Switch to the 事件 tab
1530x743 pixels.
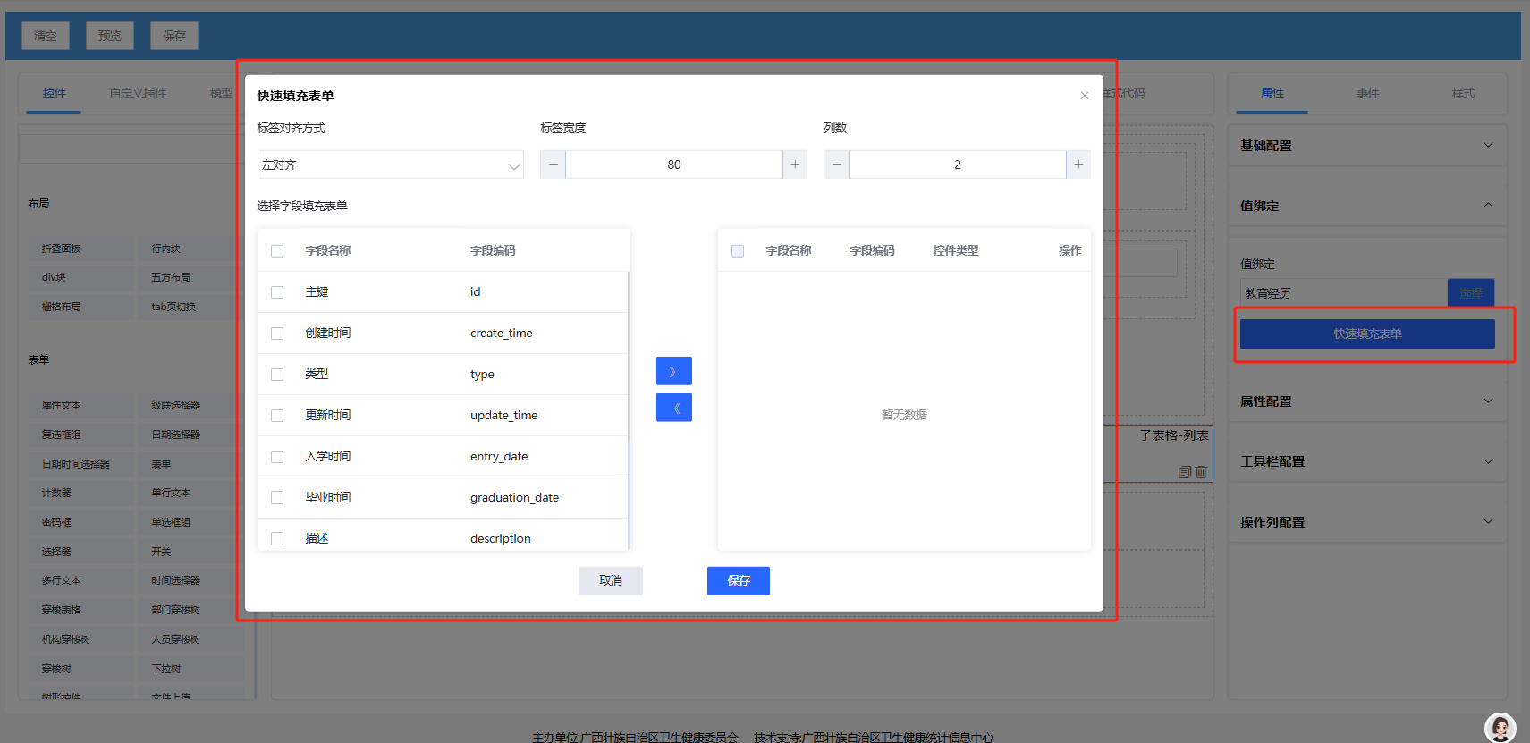[x=1367, y=93]
